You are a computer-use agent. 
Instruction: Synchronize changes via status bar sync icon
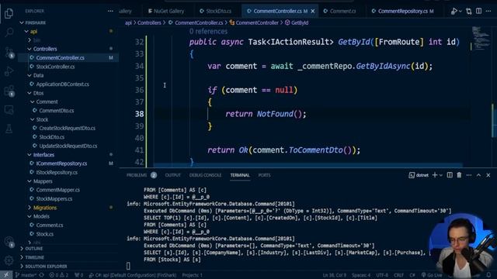(x=41, y=275)
